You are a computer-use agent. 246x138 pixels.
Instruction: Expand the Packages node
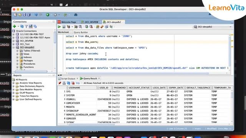tap(17, 61)
